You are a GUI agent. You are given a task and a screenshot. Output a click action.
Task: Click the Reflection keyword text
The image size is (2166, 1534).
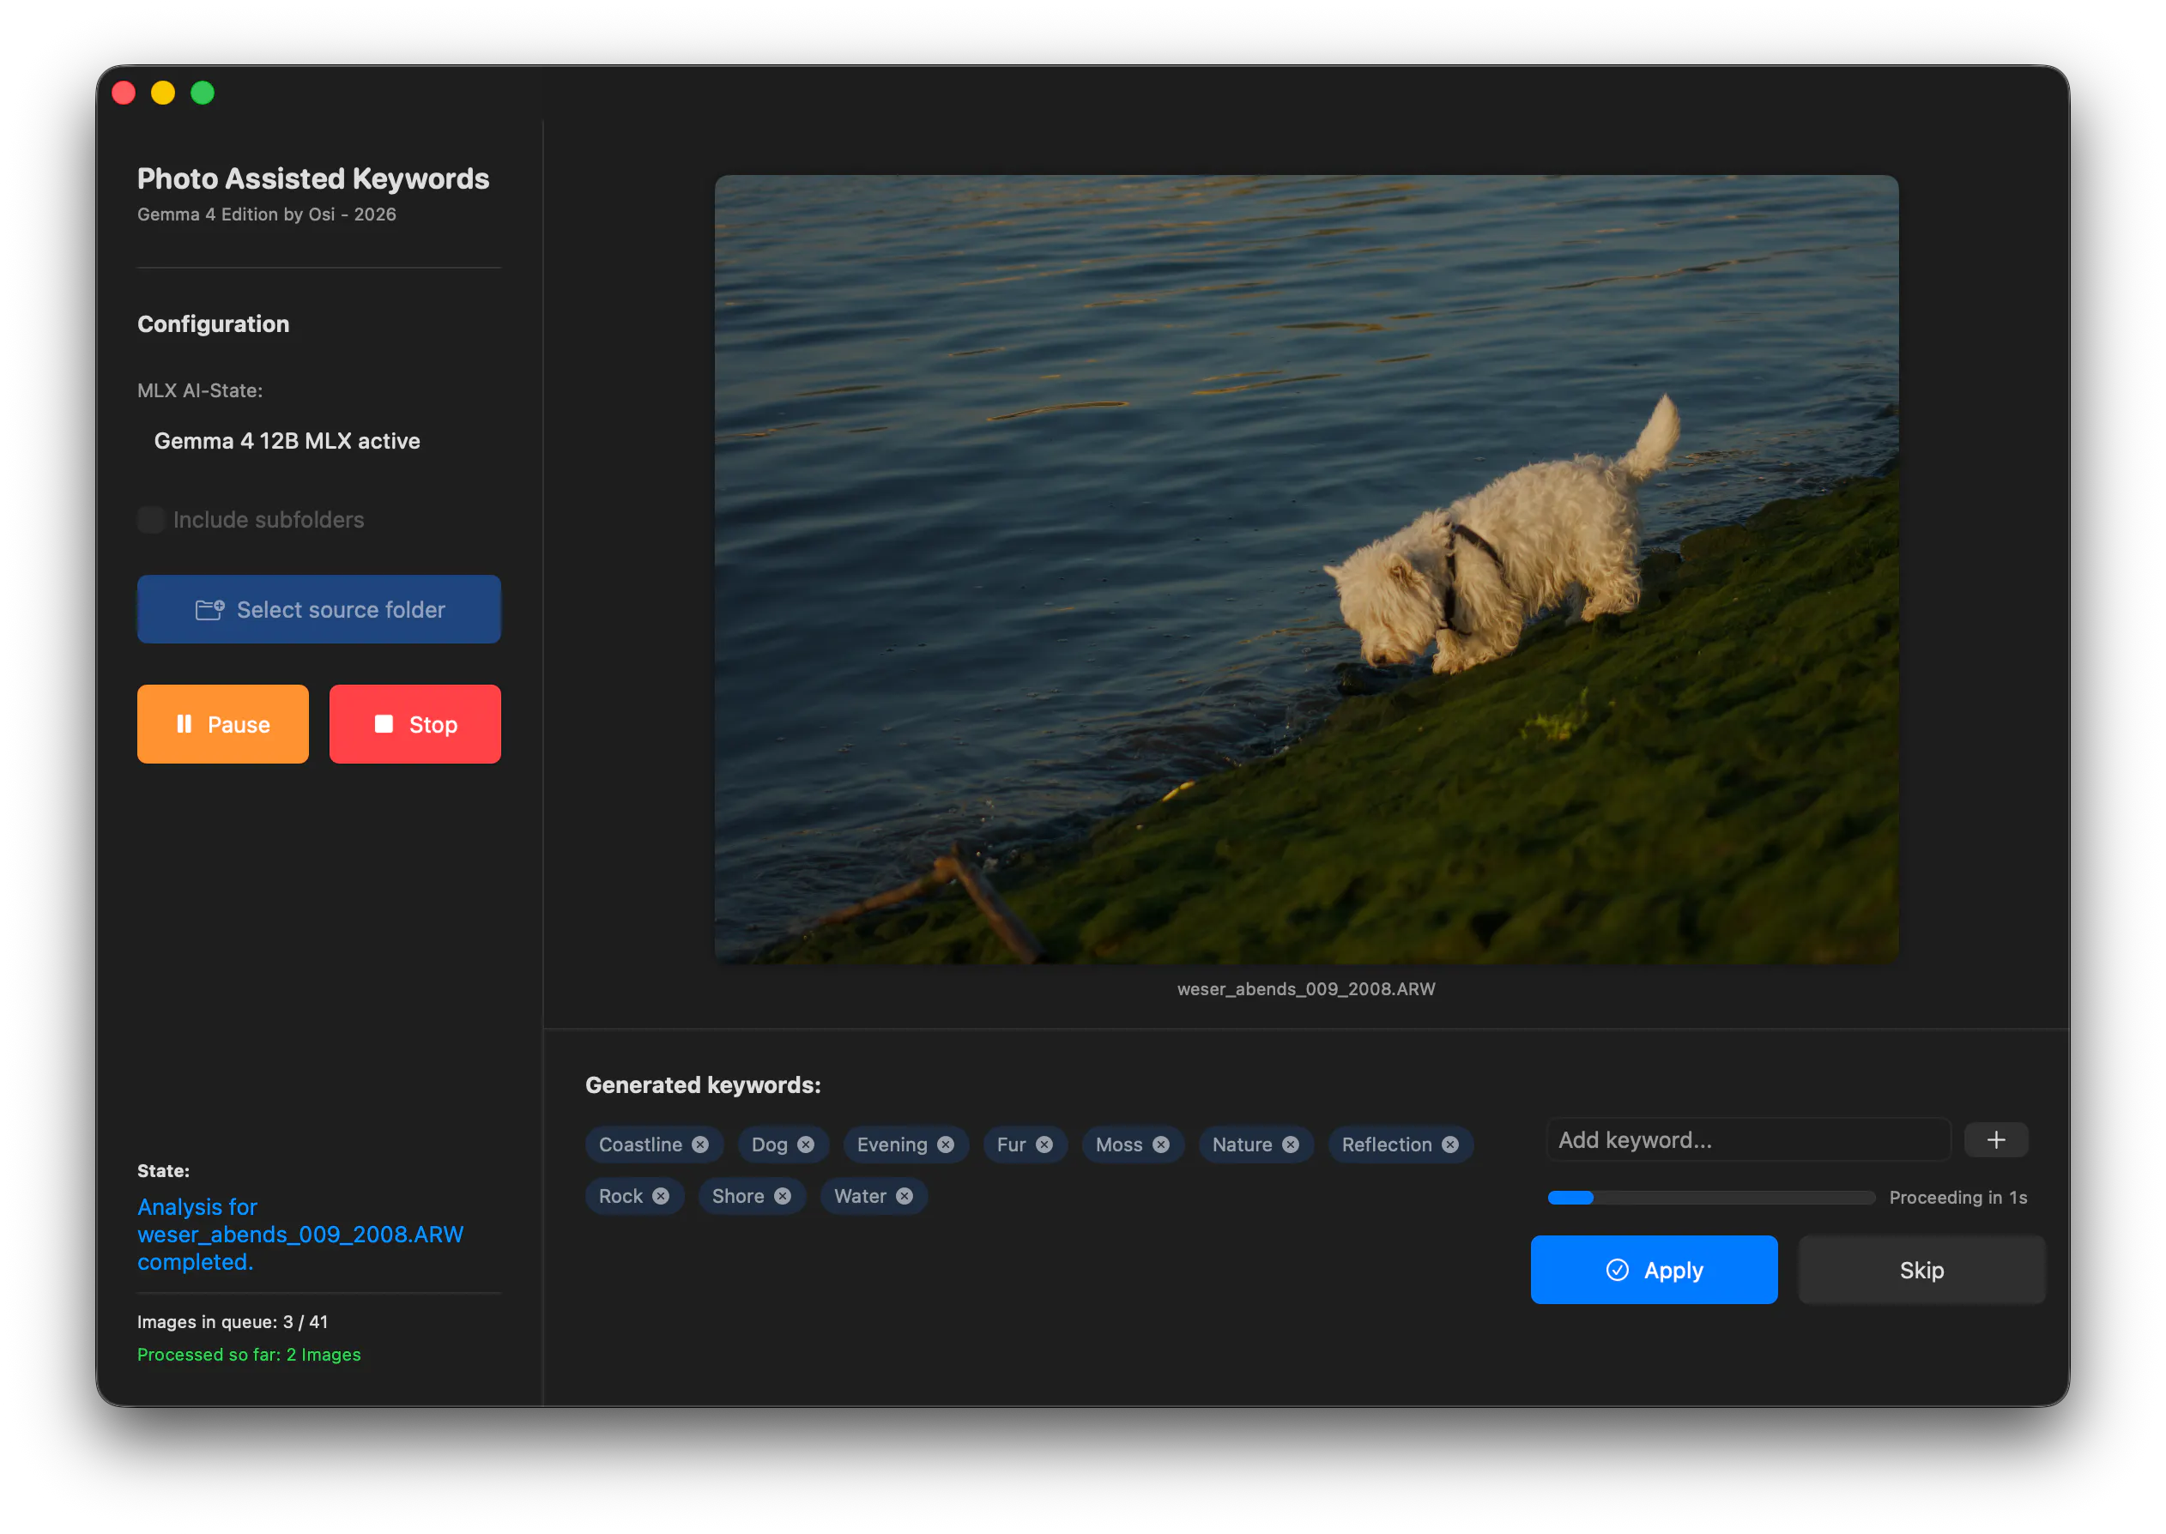pos(1386,1144)
